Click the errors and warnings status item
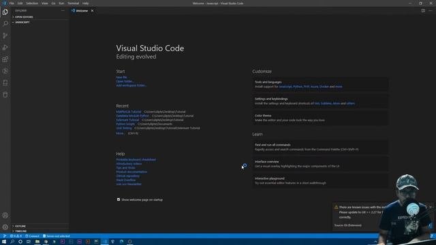Screen dimensions: 436x245 [16, 236]
